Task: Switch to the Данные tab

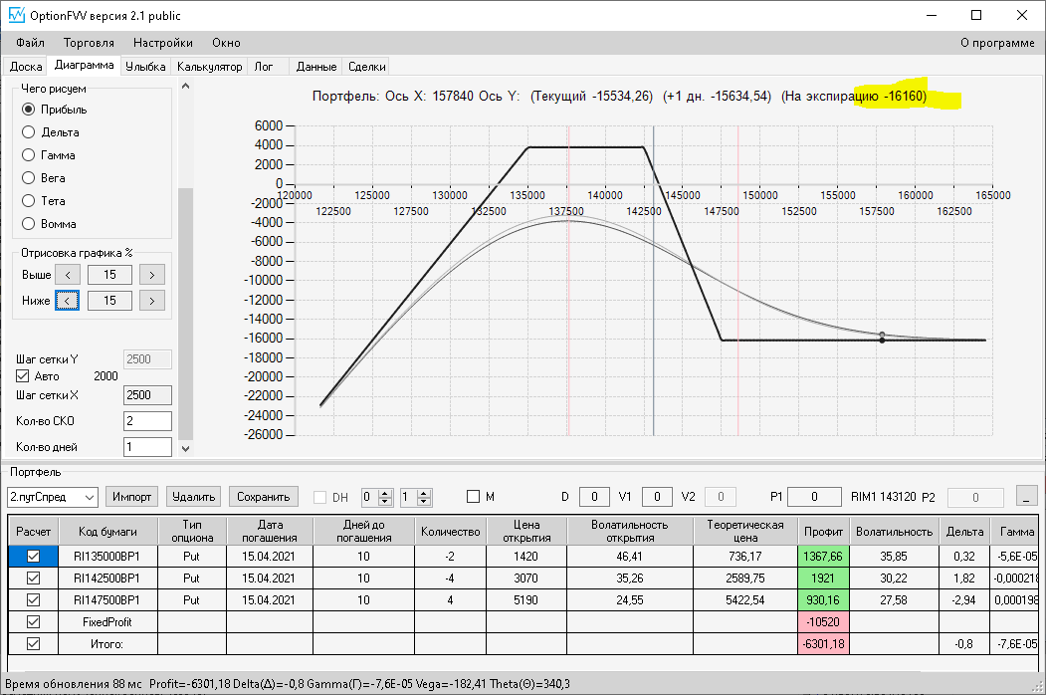Action: coord(316,66)
